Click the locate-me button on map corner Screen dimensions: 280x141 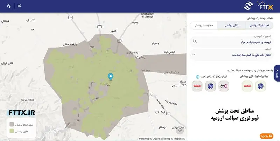[x=180, y=131]
